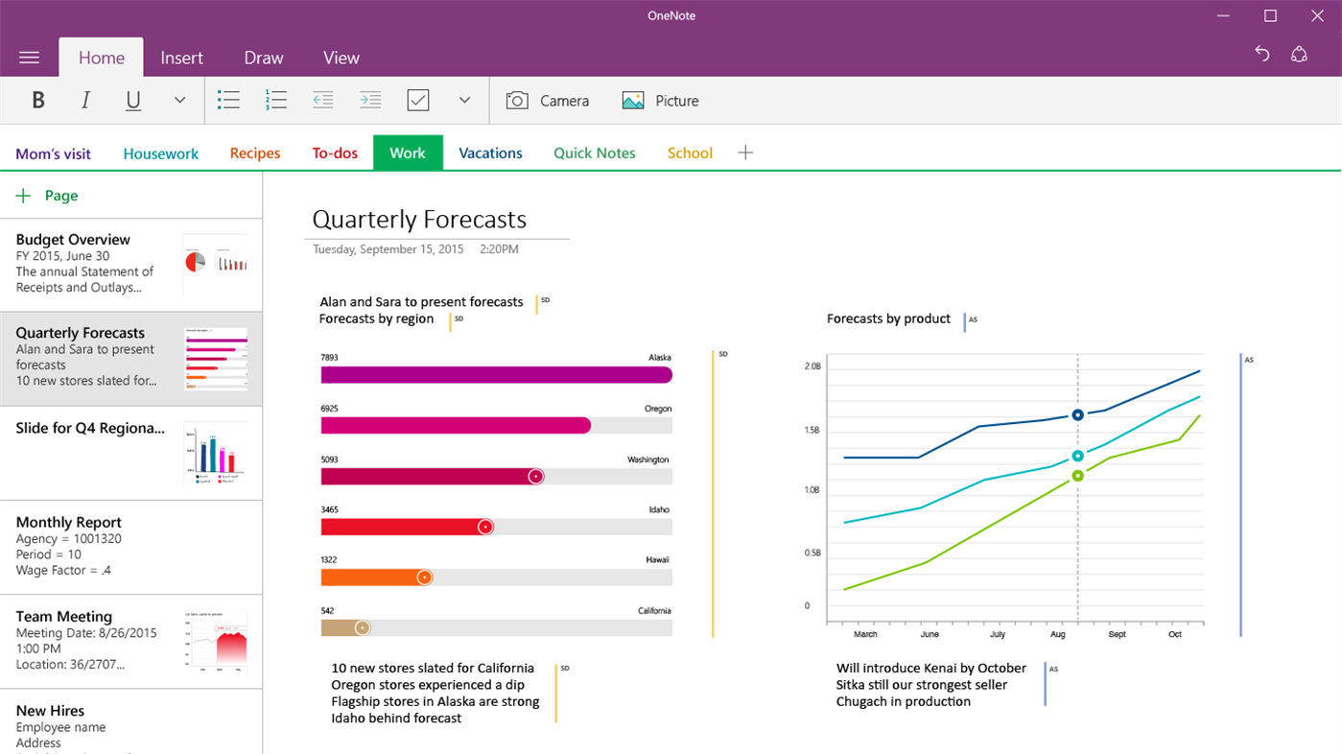Image resolution: width=1342 pixels, height=754 pixels.
Task: Toggle underline formatting
Action: coord(133,101)
